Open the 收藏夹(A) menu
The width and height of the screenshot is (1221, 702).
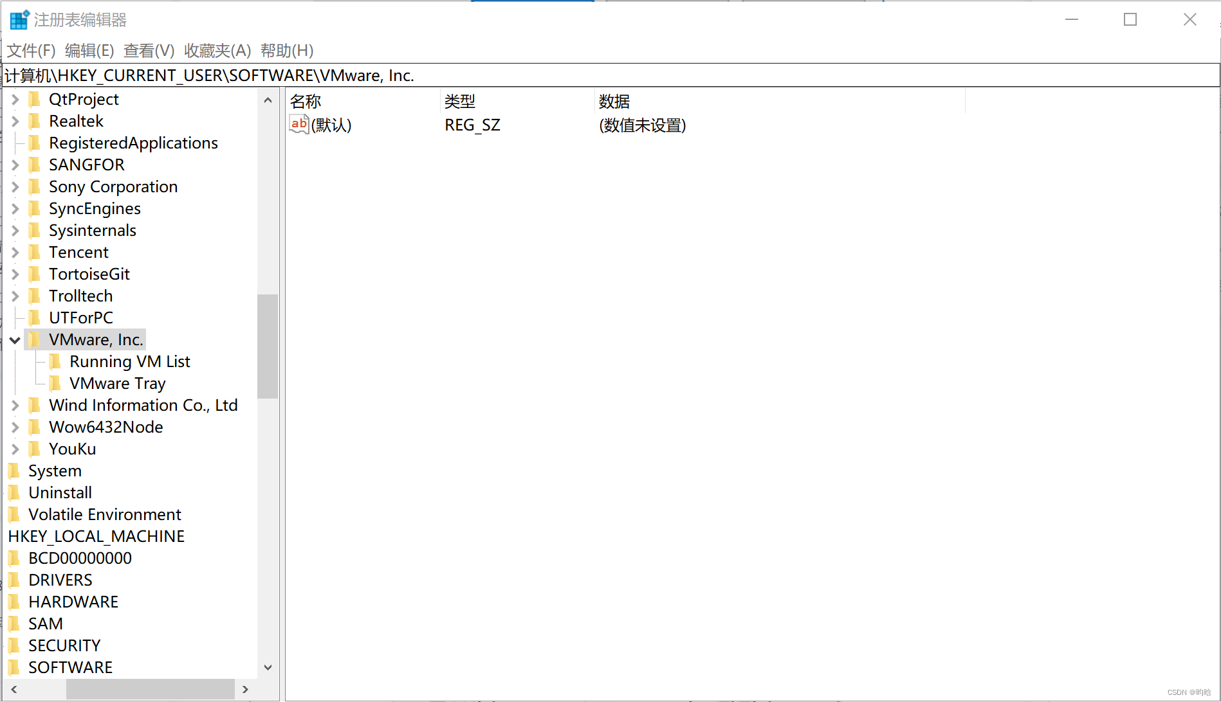click(x=217, y=51)
